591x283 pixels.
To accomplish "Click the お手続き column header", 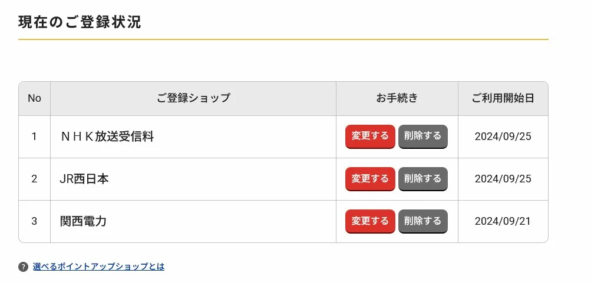I will (x=397, y=98).
